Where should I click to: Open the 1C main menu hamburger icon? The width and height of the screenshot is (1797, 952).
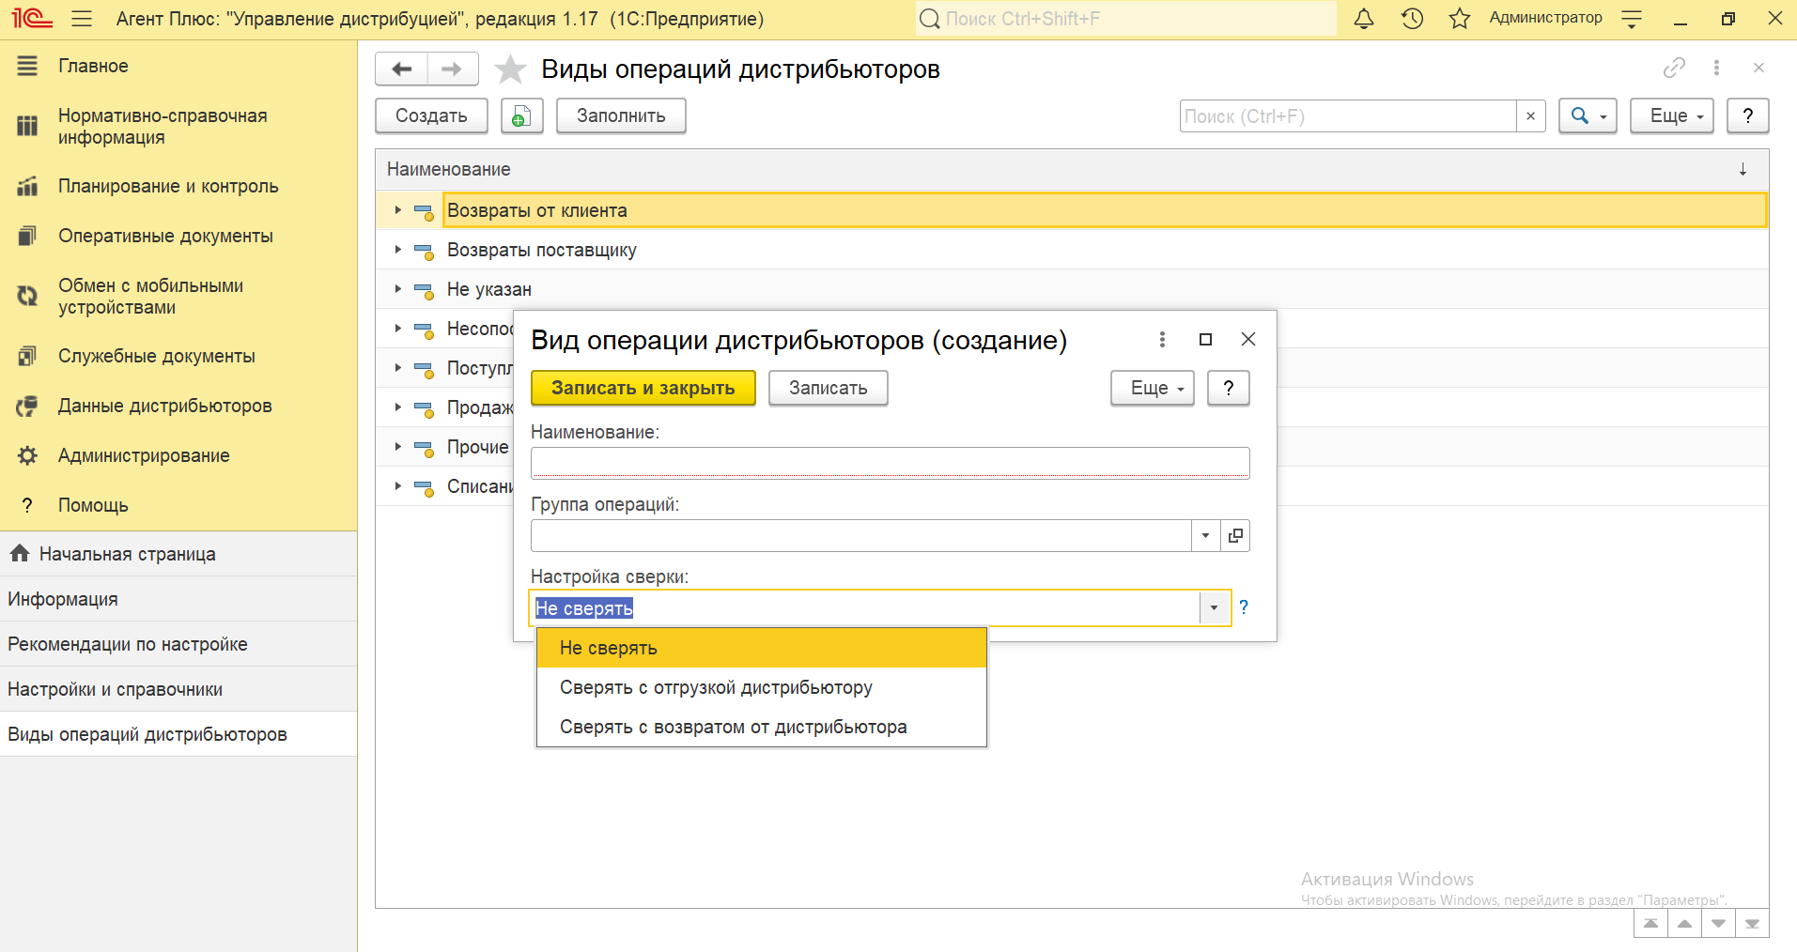(82, 19)
